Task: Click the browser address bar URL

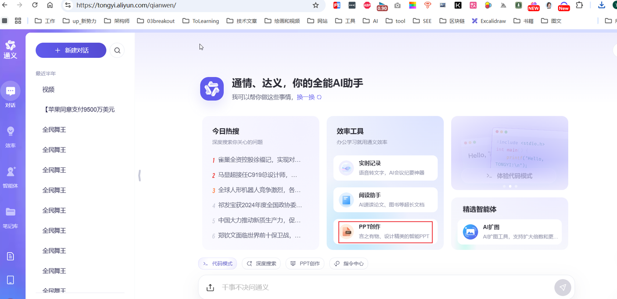Action: point(126,5)
